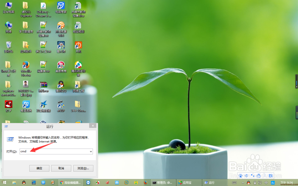Open the 网络工程 folder shortcut

78,87
